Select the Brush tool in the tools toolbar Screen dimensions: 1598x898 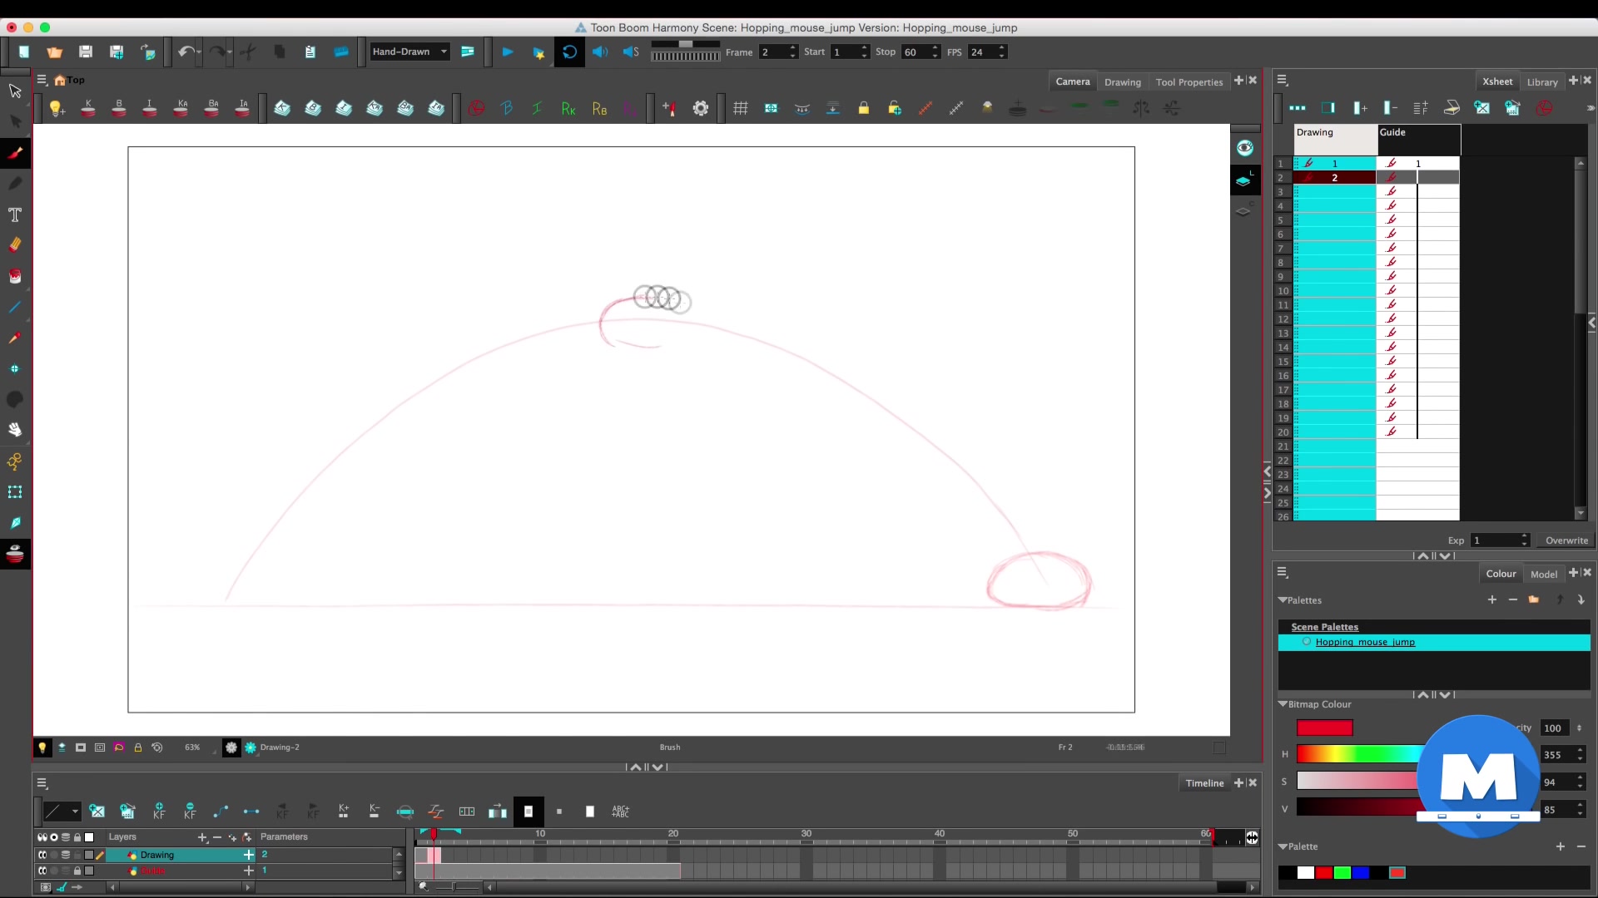point(15,153)
